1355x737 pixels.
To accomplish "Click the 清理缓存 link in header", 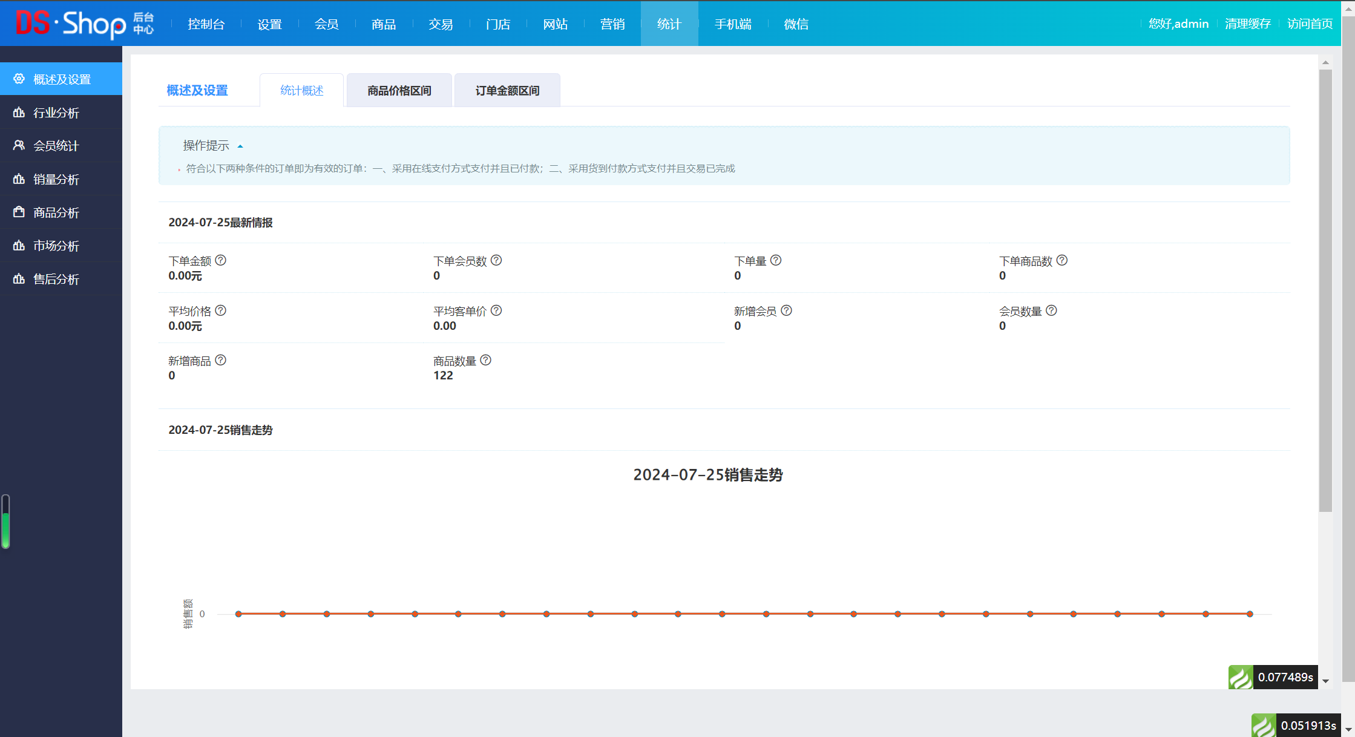I will tap(1247, 24).
